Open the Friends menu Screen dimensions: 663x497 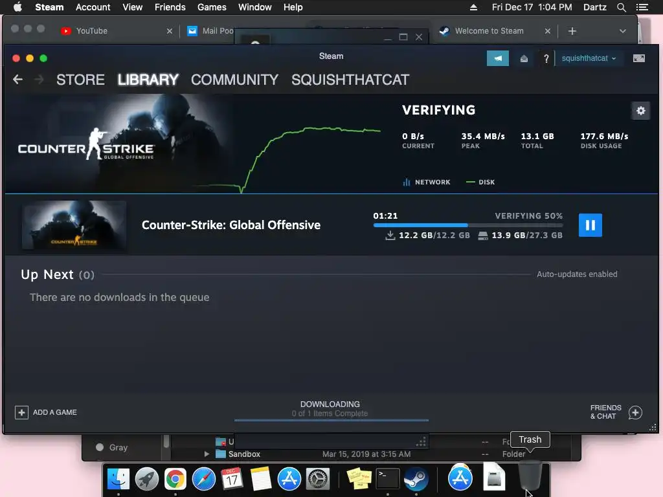(x=170, y=7)
